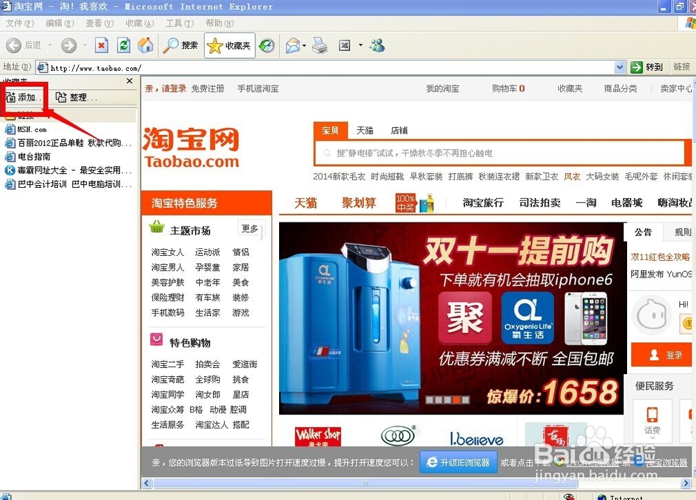Viewport: 696px width, 500px height.
Task: Open 我的淘宝 in top navigation
Action: point(443,88)
